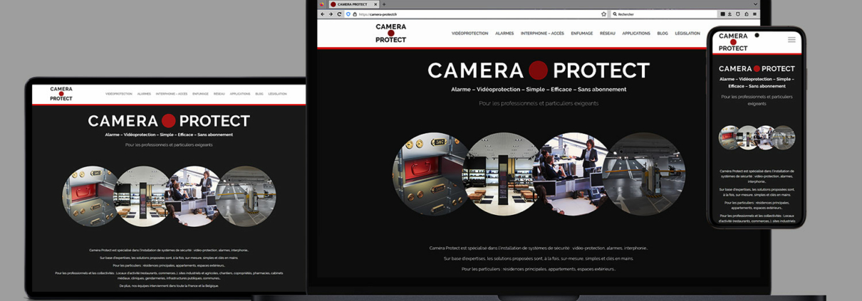Click Camera Protect header logo on tablet
Image resolution: width=862 pixels, height=301 pixels.
pyautogui.click(x=61, y=94)
